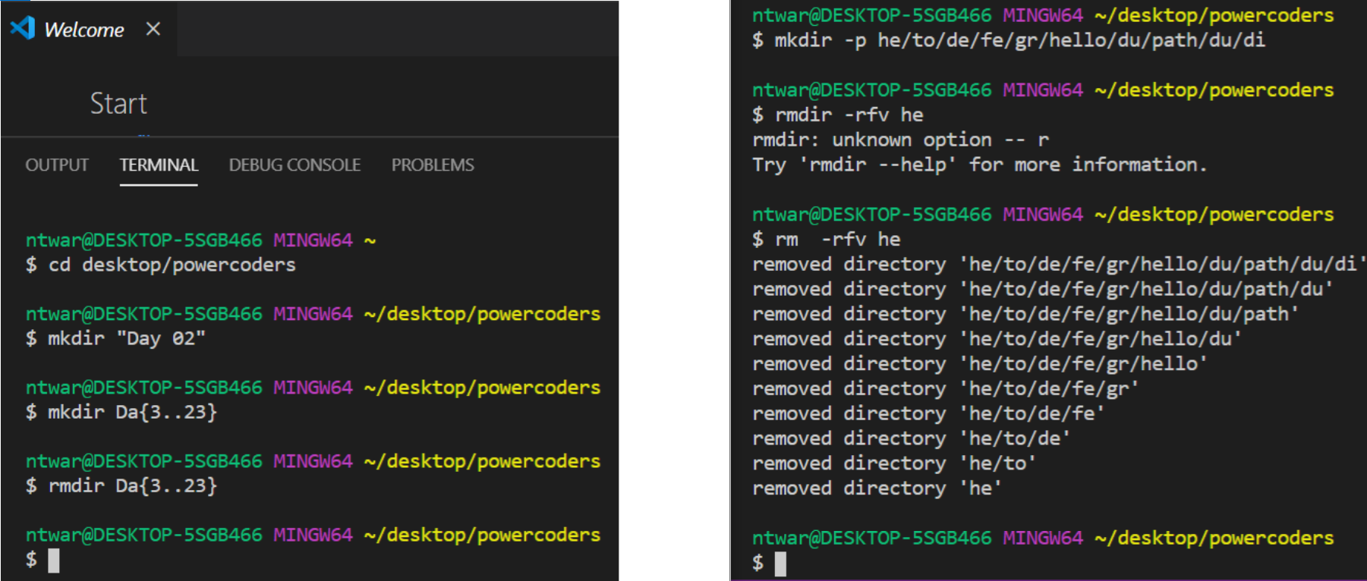Viewport: 1367px width, 581px height.
Task: Click the VS Code logo on Welcome tab
Action: [x=22, y=28]
